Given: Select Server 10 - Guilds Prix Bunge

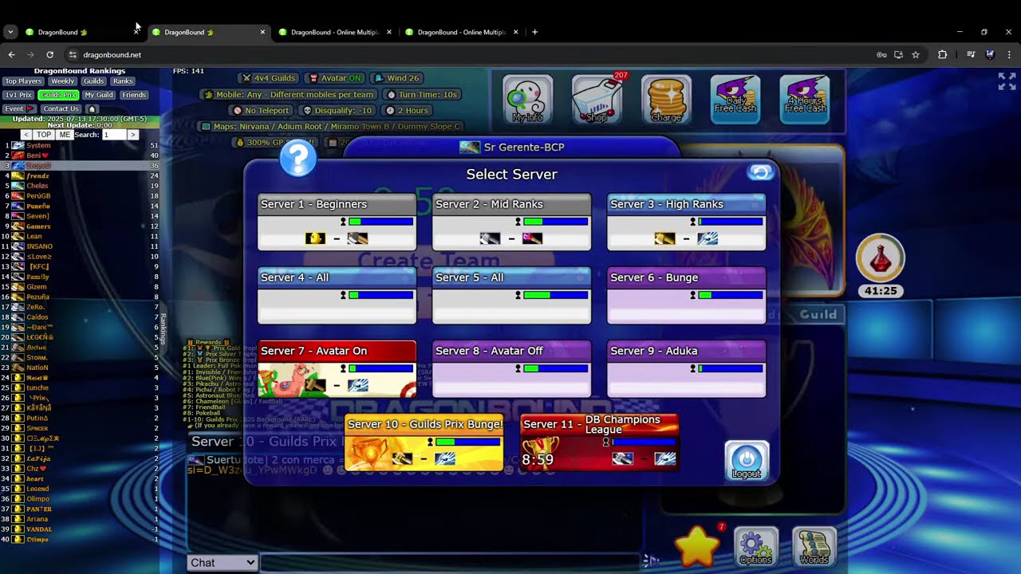Looking at the screenshot, I should (x=424, y=442).
